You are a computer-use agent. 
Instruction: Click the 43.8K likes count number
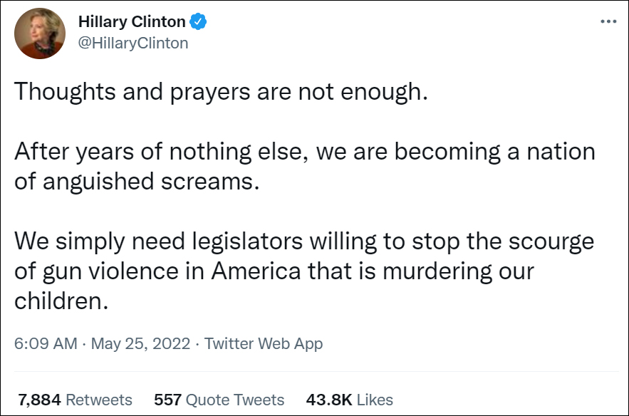pyautogui.click(x=327, y=400)
